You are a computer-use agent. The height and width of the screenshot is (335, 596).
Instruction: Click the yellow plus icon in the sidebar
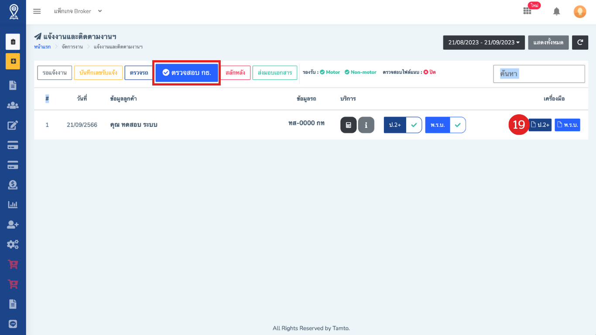tap(13, 61)
